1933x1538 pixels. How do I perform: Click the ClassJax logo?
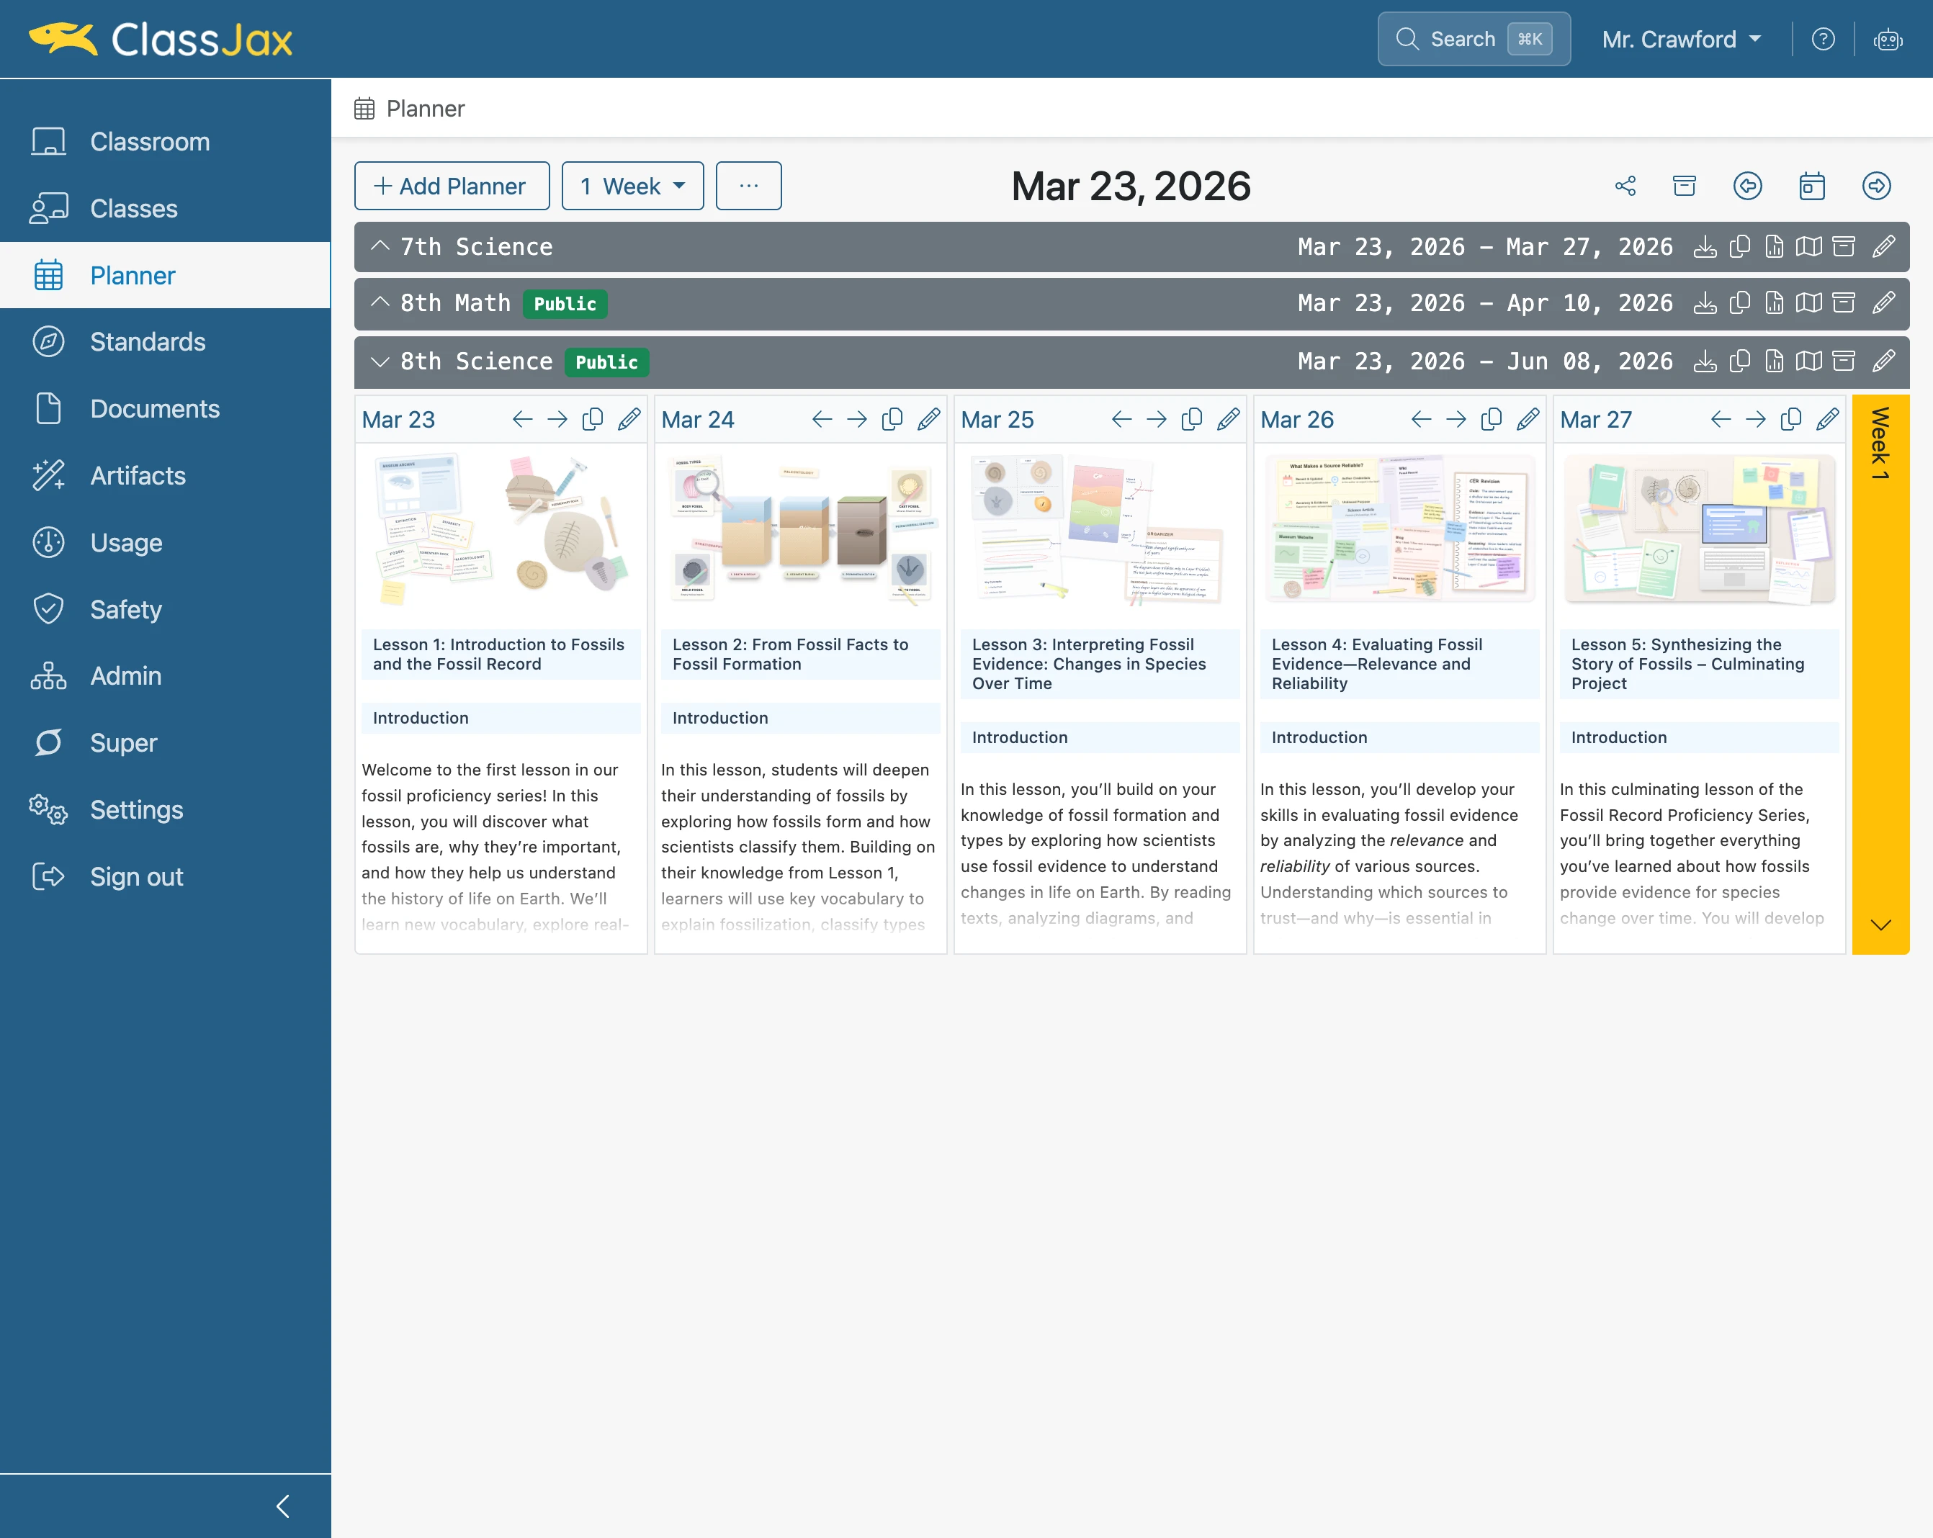[161, 40]
